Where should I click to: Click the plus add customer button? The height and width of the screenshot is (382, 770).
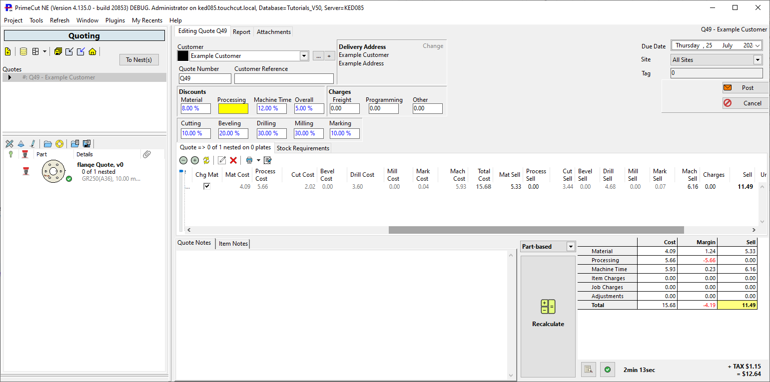point(329,56)
